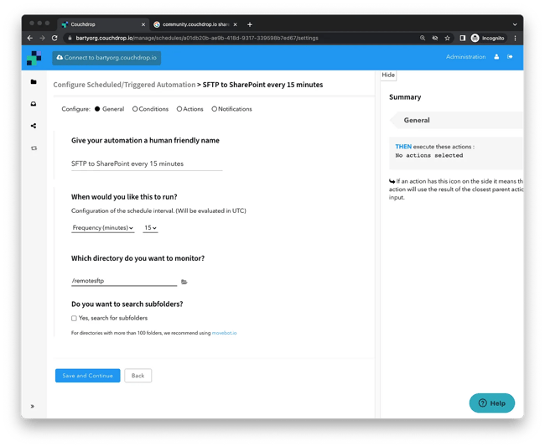Select the General section in Summary
The image size is (545, 447).
(456, 120)
